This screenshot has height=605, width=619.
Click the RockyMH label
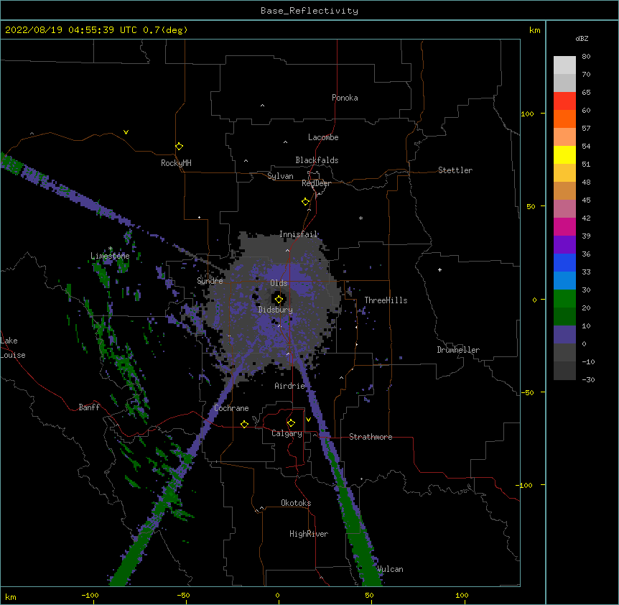(x=176, y=163)
